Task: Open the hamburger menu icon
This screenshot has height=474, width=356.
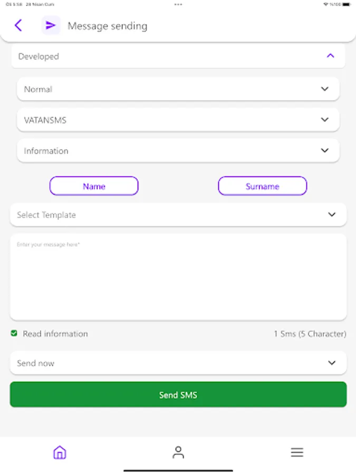Action: click(297, 452)
